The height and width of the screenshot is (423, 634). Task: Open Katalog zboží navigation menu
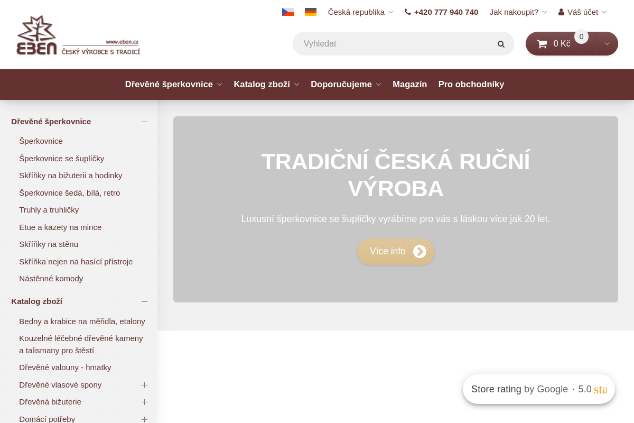pyautogui.click(x=266, y=84)
